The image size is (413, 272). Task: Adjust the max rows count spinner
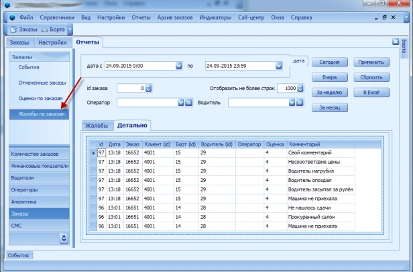(300, 88)
